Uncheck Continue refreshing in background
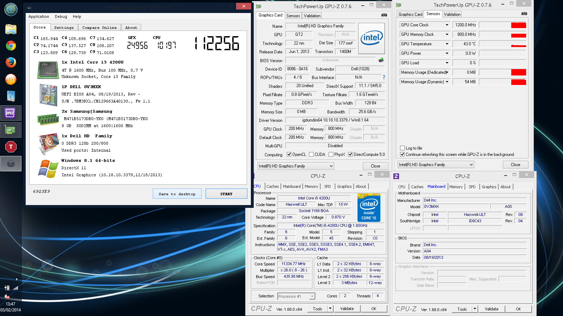Image resolution: width=563 pixels, height=316 pixels. tap(402, 154)
